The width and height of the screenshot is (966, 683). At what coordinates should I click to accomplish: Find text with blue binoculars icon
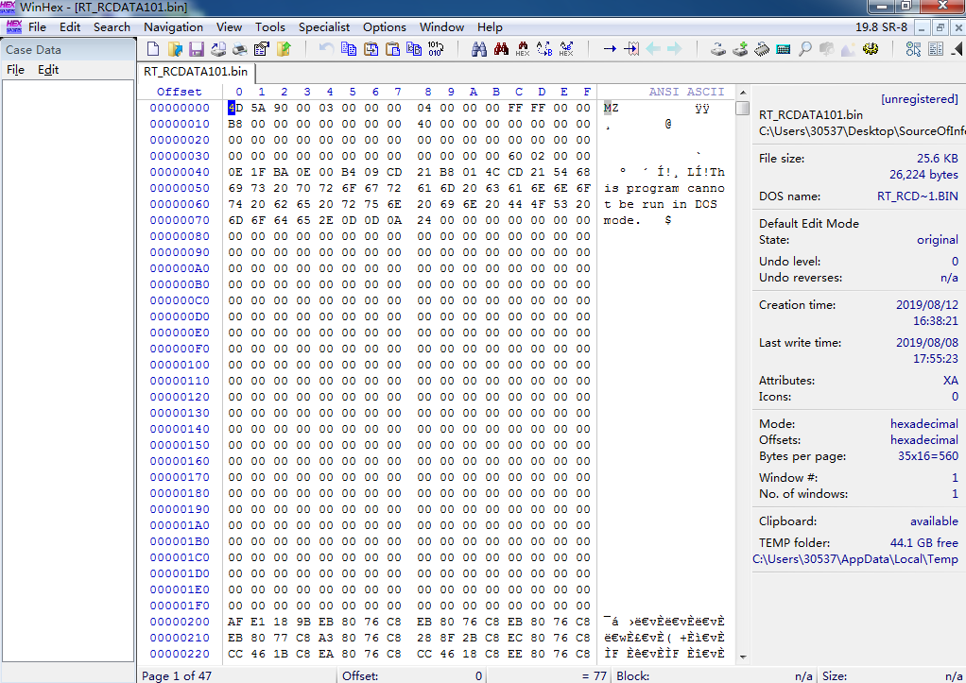(479, 49)
